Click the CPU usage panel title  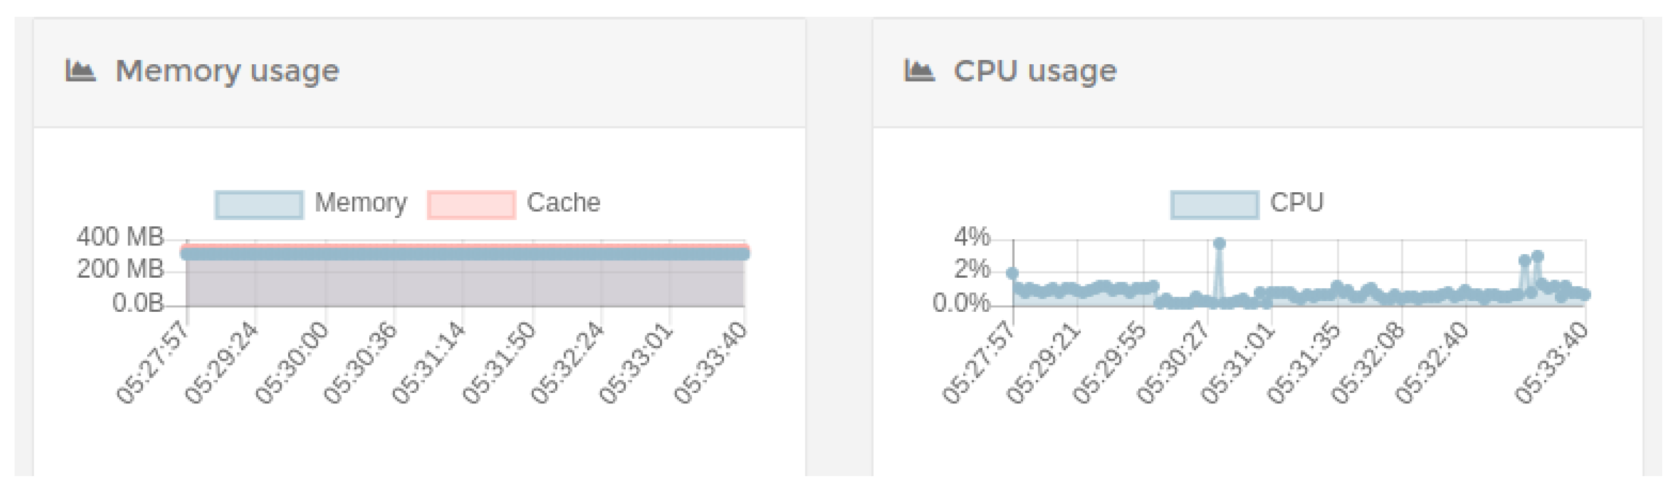click(x=1035, y=71)
